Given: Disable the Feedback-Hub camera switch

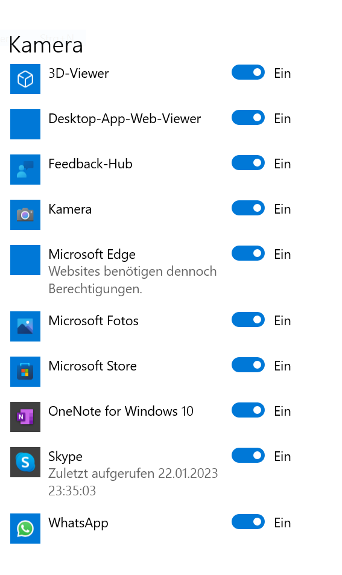Looking at the screenshot, I should tap(248, 163).
